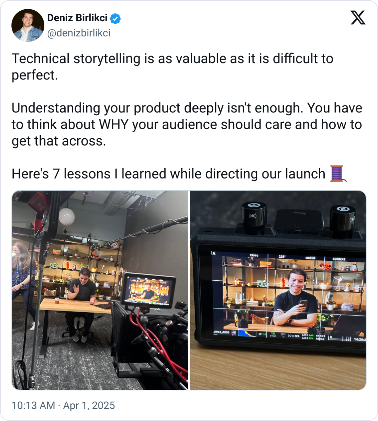Open Deniz Birlikci's profile avatar

click(x=28, y=25)
